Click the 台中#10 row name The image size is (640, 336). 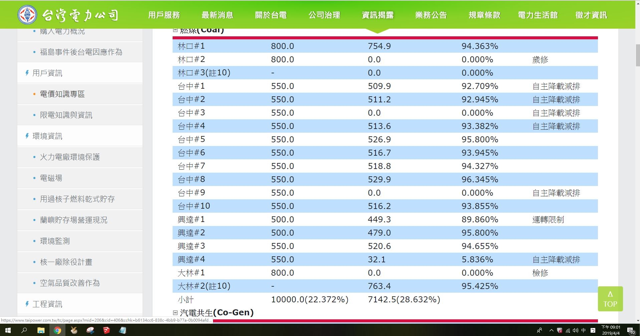pyautogui.click(x=194, y=206)
